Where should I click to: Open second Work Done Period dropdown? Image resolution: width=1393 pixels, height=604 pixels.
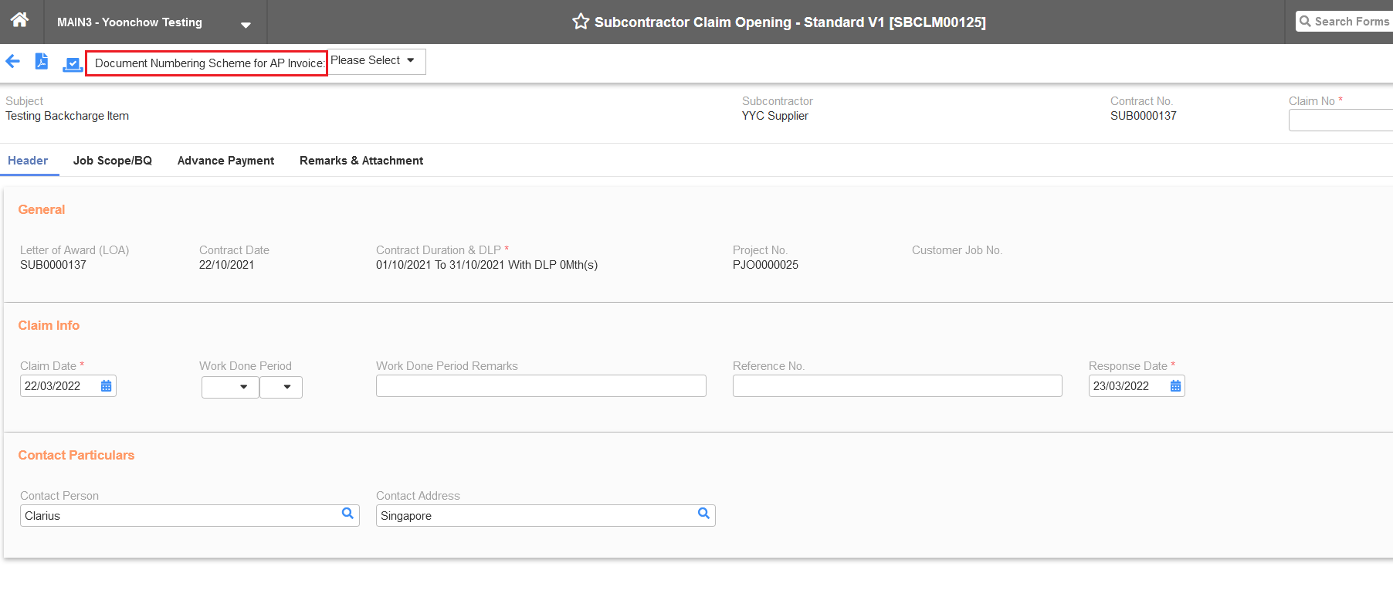[281, 387]
